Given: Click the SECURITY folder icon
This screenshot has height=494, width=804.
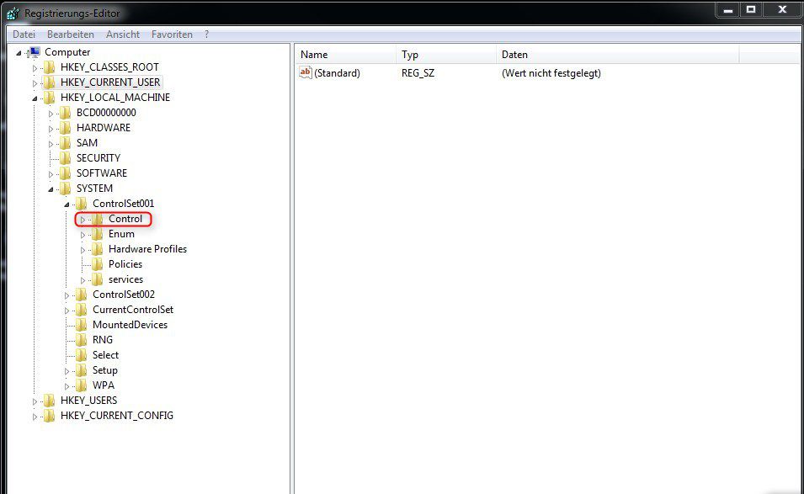Looking at the screenshot, I should (65, 158).
